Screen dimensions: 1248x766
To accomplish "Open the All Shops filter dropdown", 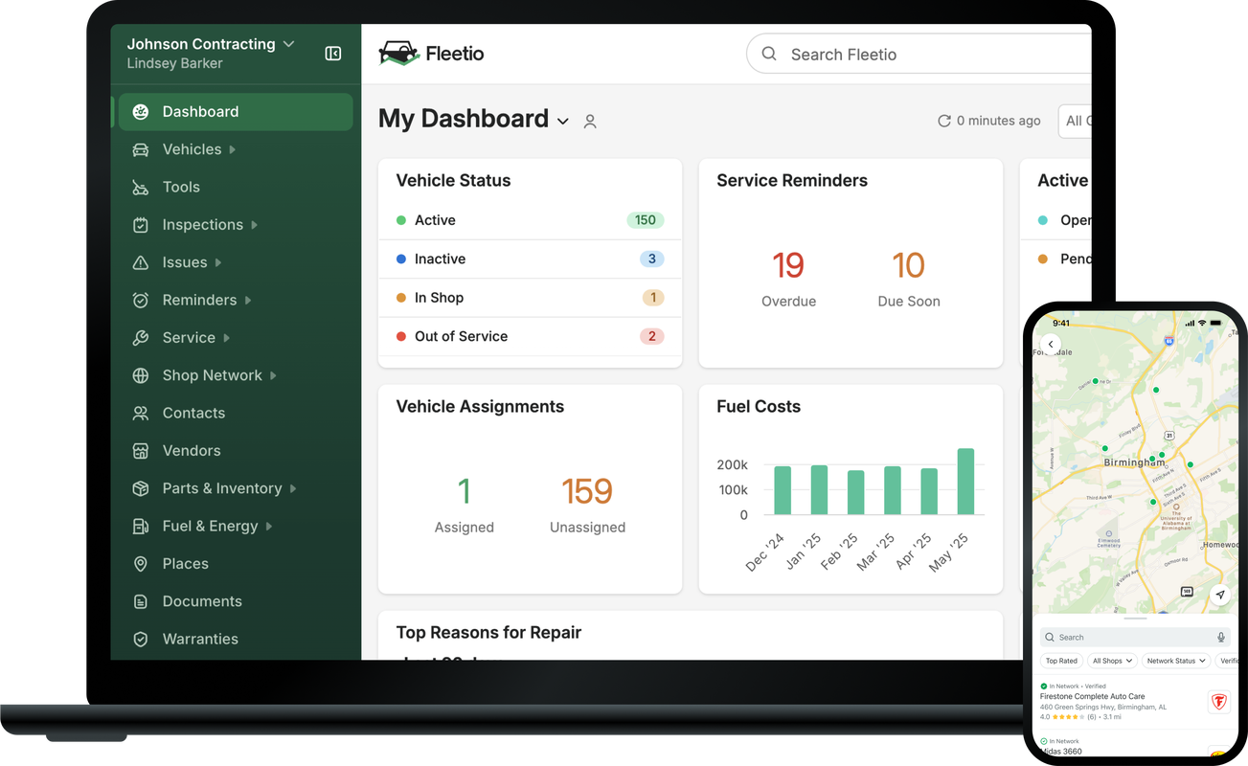I will click(x=1113, y=661).
